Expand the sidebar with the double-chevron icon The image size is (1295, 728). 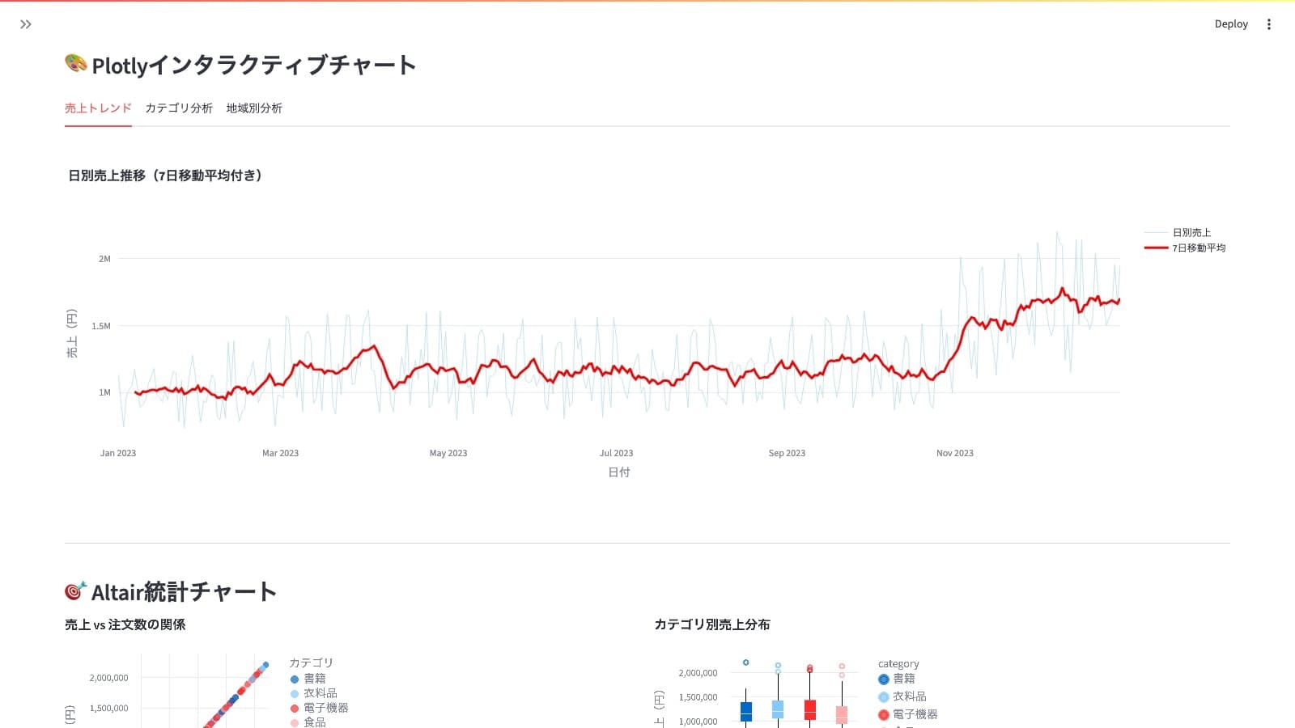pyautogui.click(x=26, y=24)
